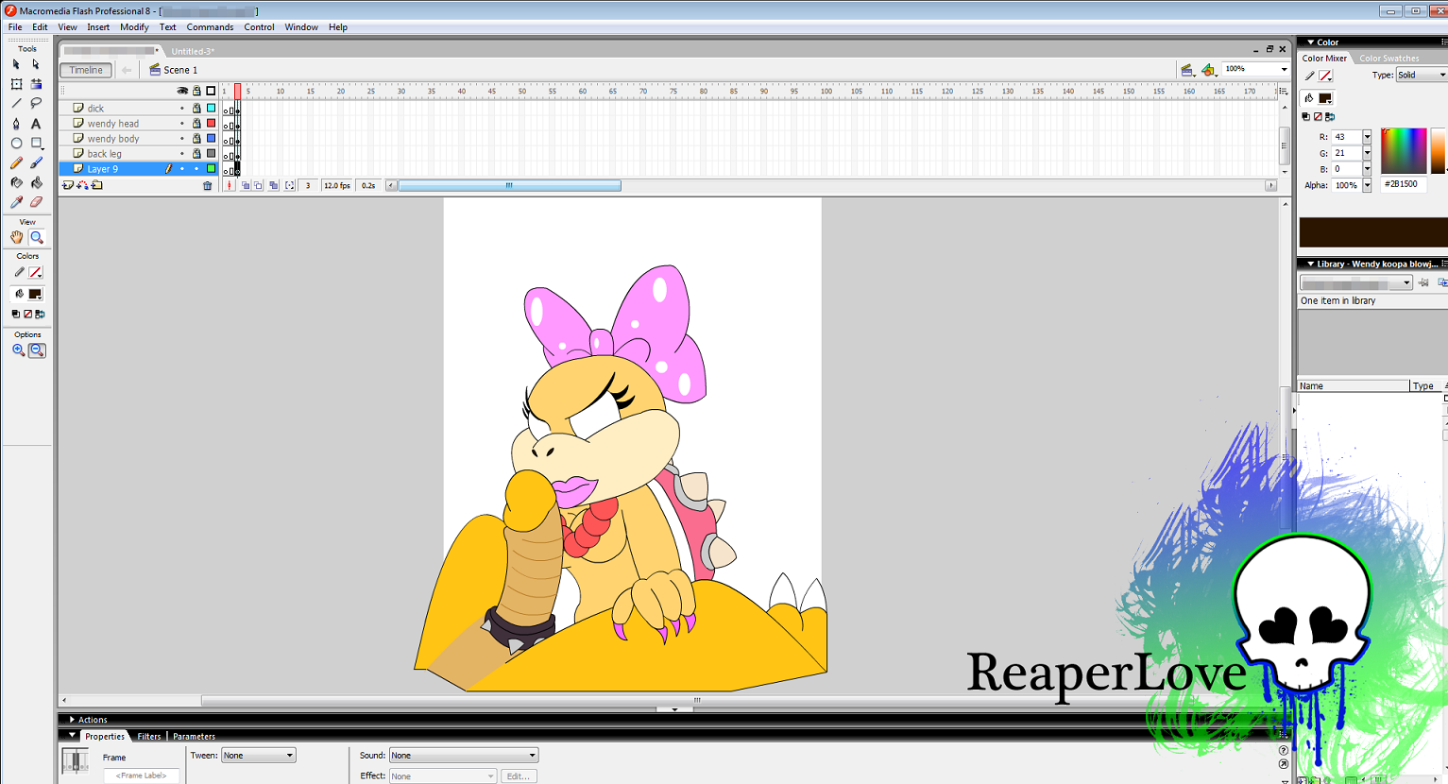Select the Free Transform tool
This screenshot has width=1448, height=784.
click(16, 84)
